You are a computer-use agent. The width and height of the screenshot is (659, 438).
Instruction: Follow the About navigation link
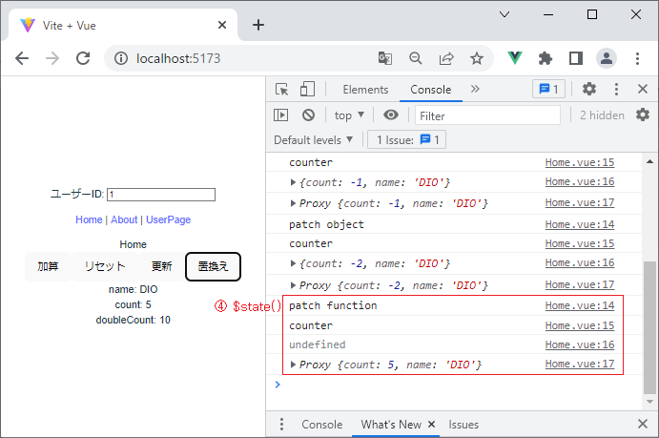click(x=124, y=219)
